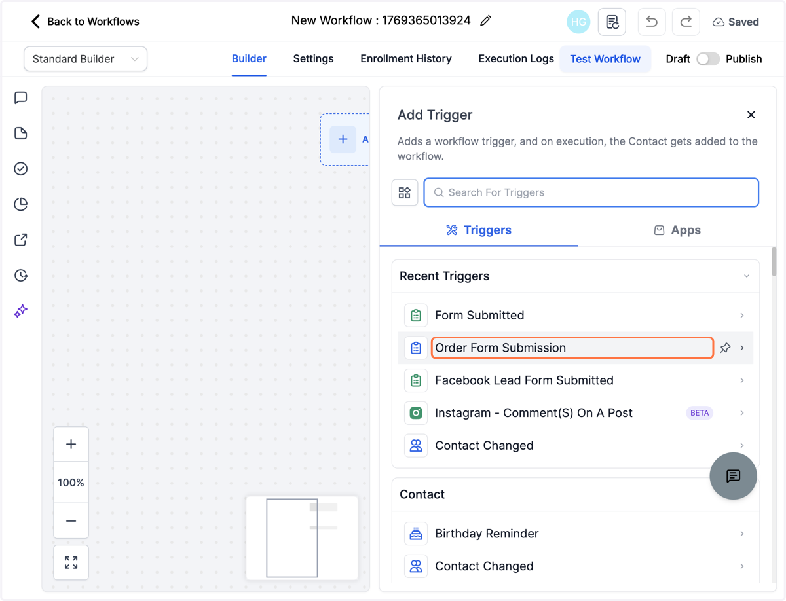Viewport: 786px width, 601px height.
Task: Click the BETA badge on Instagram trigger
Action: point(700,413)
